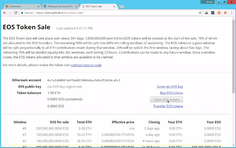Viewport: 236px width, 148px height.
Task: Click the Claim EOS tokens button
Action: pos(166,99)
